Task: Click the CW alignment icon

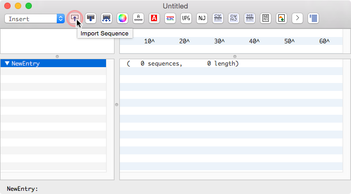Action: [x=218, y=18]
